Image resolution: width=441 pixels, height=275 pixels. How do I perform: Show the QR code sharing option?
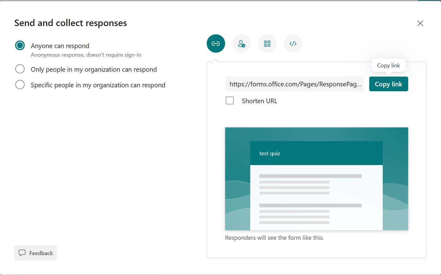pyautogui.click(x=267, y=43)
